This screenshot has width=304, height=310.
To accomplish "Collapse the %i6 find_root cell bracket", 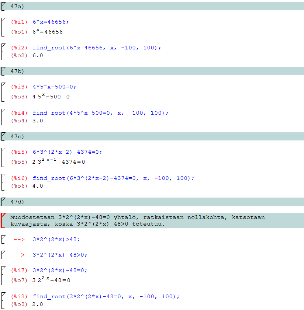I will pyautogui.click(x=3, y=182).
